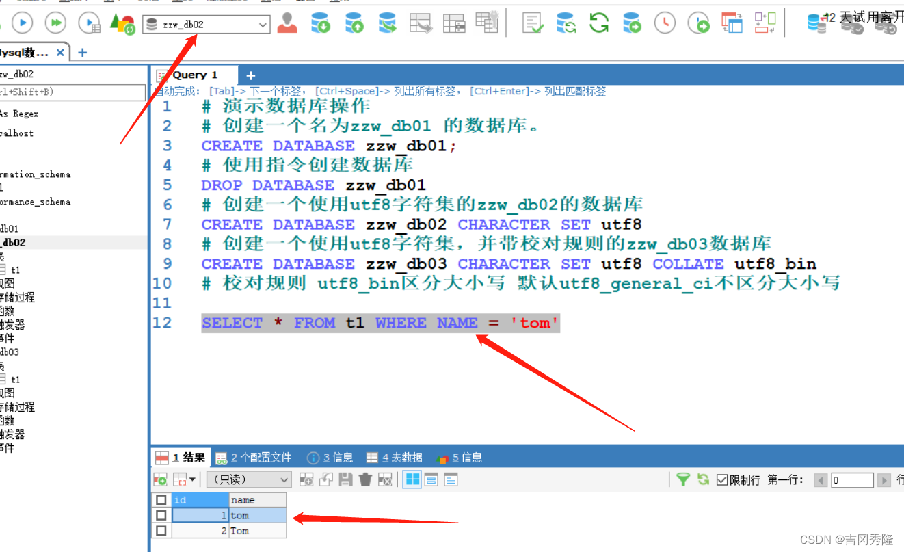Viewport: 904px width, 552px height.
Task: Click the first row number input field
Action: click(852, 480)
